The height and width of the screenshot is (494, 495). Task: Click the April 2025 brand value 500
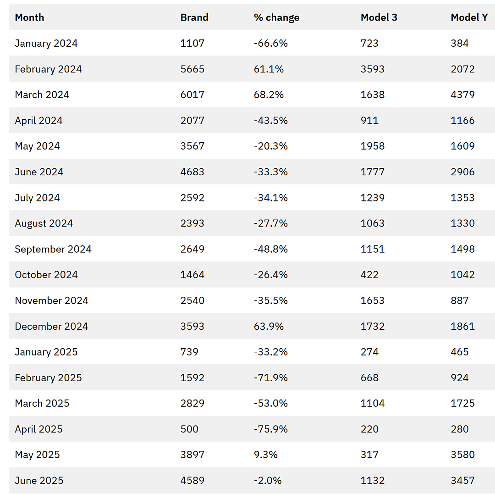tap(189, 429)
